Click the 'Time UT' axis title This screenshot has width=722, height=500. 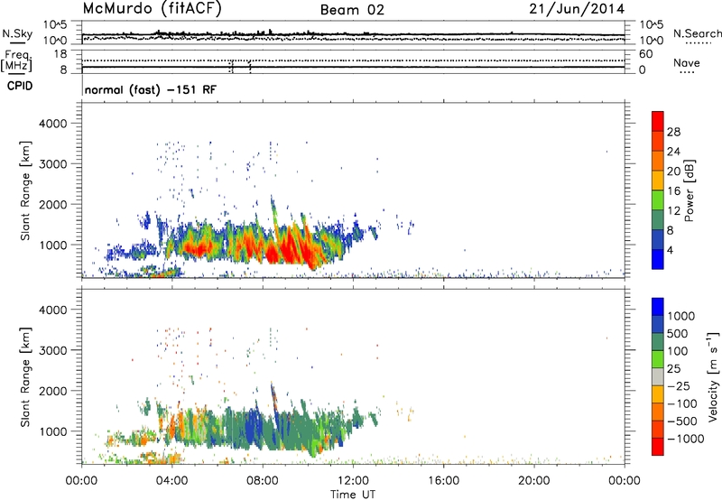353,495
